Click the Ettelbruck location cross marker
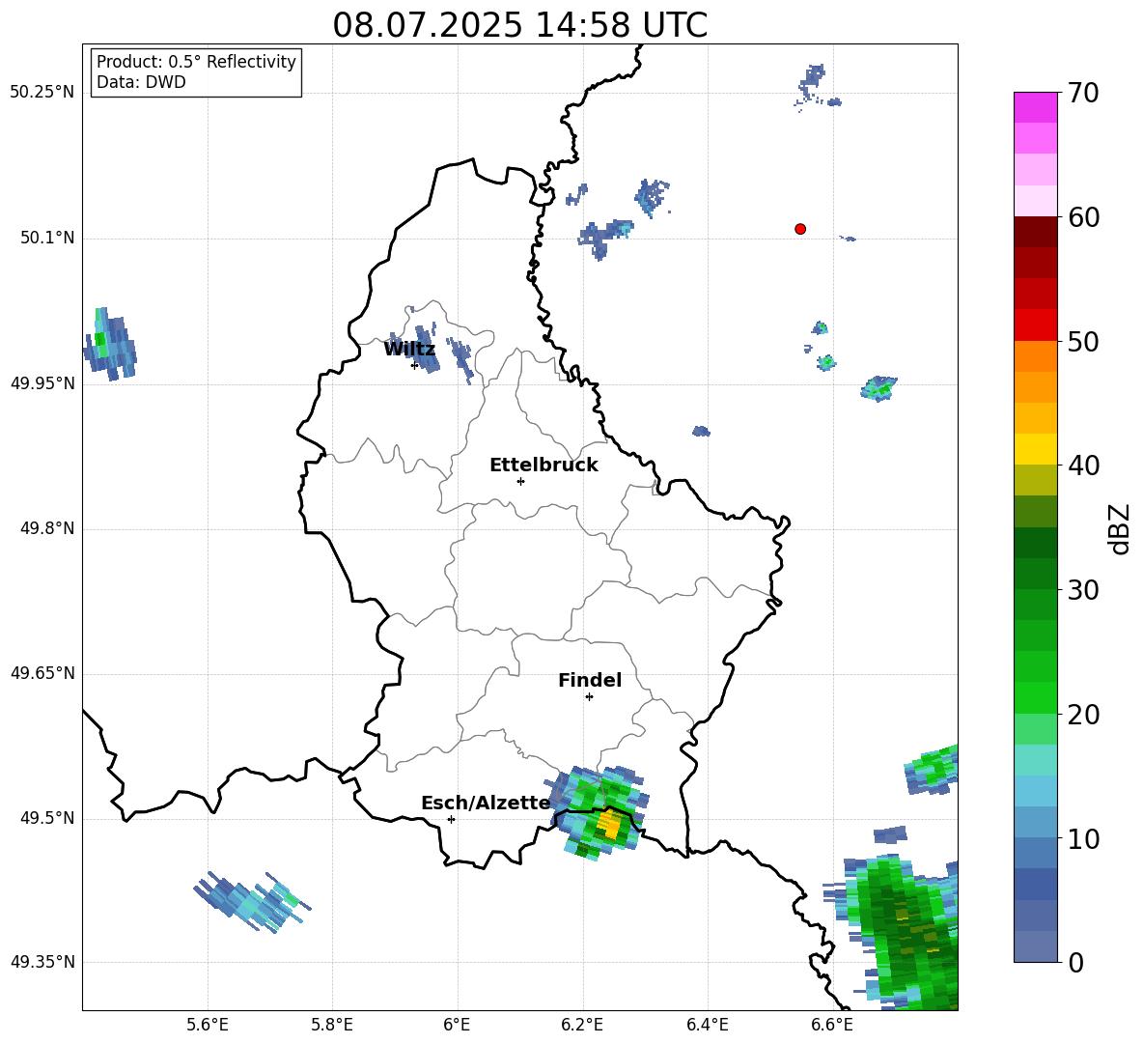The image size is (1143, 1044). pos(520,481)
